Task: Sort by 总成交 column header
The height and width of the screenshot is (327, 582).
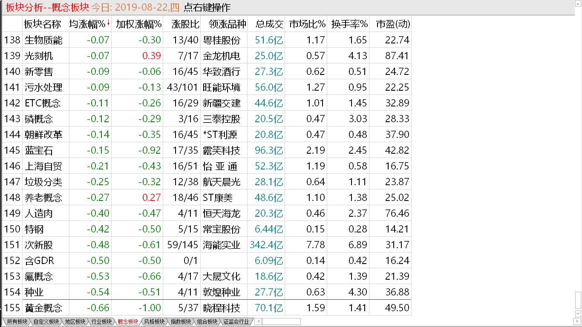Action: click(x=269, y=24)
